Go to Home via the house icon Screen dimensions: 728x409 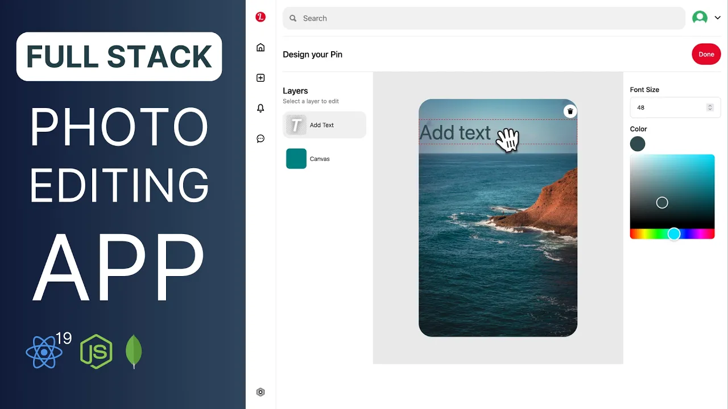coord(260,47)
